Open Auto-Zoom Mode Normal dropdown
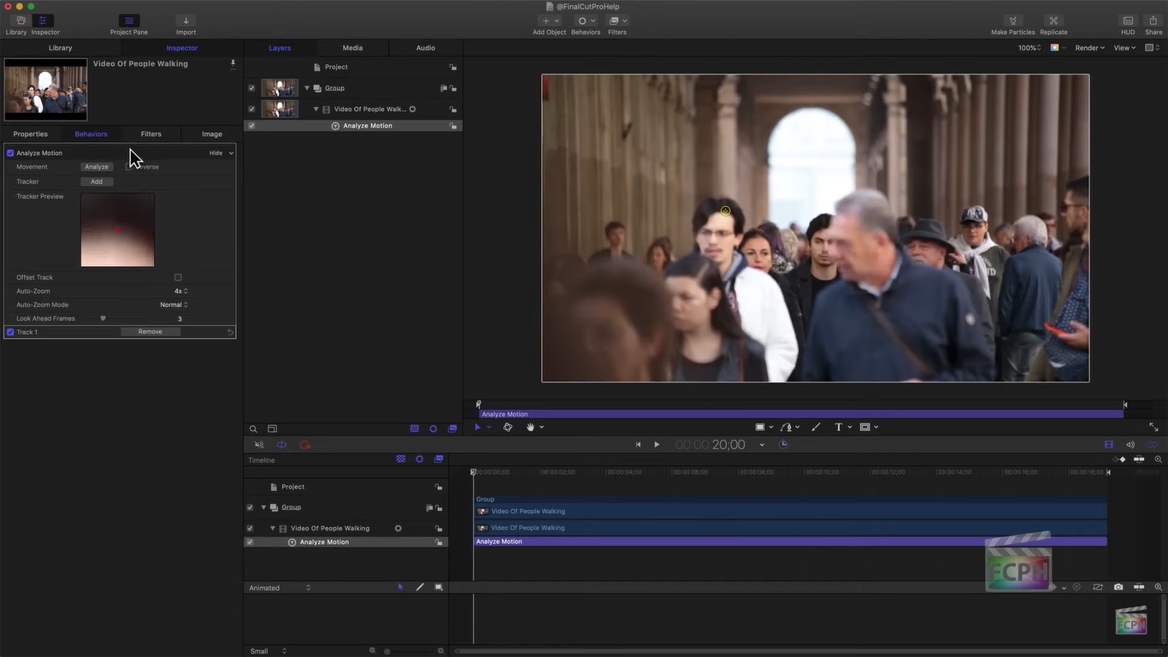The height and width of the screenshot is (657, 1168). tap(174, 305)
